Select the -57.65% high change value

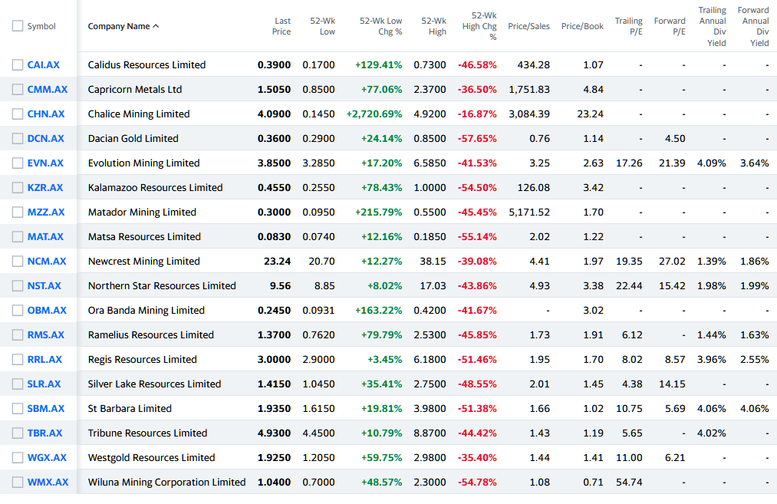(477, 138)
